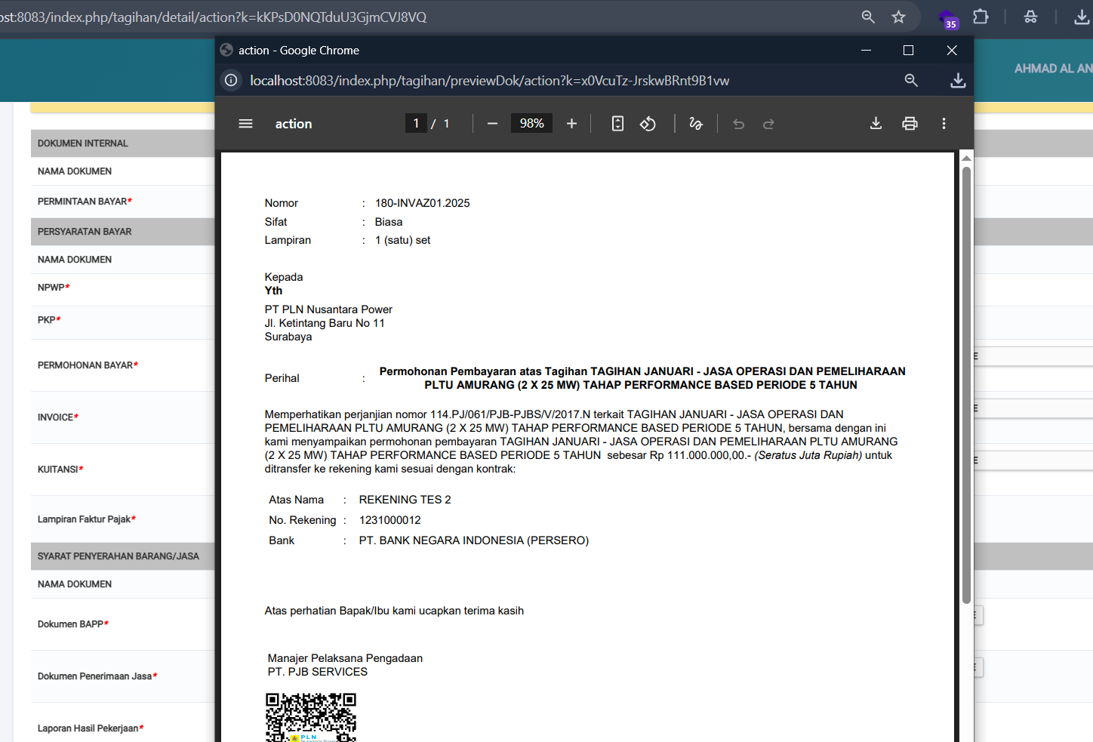This screenshot has width=1093, height=742.
Task: Open the browser extensions puzzle icon
Action: (x=981, y=17)
